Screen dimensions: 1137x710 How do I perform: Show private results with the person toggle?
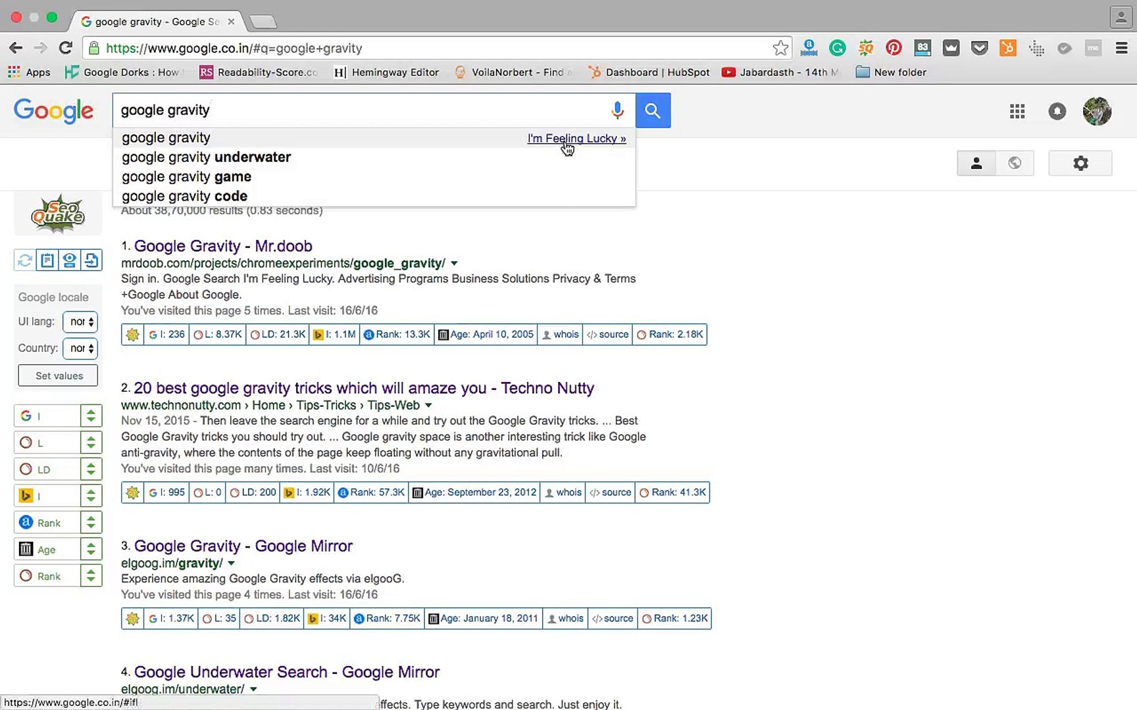click(976, 163)
